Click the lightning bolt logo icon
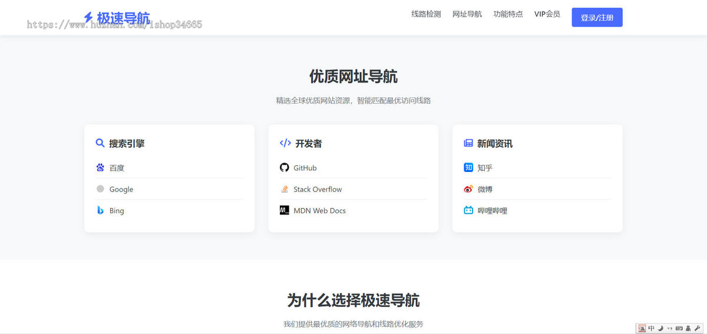 tap(88, 17)
